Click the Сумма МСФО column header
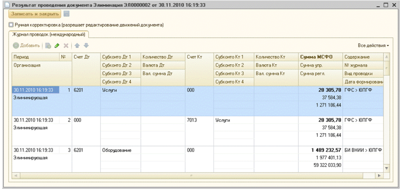 tap(316, 57)
